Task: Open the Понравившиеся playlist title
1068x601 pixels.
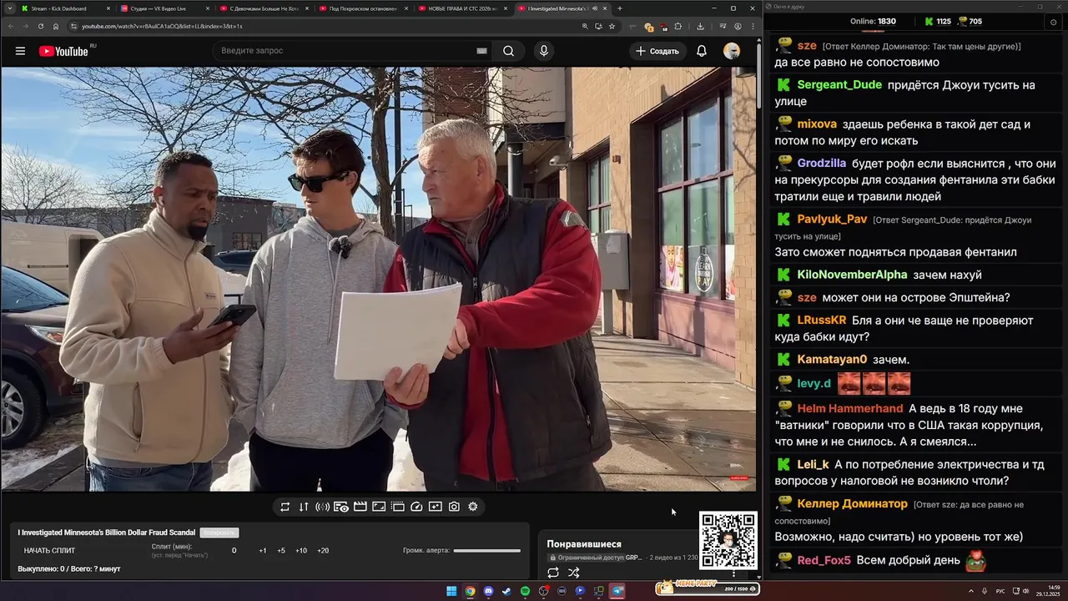Action: pos(584,544)
